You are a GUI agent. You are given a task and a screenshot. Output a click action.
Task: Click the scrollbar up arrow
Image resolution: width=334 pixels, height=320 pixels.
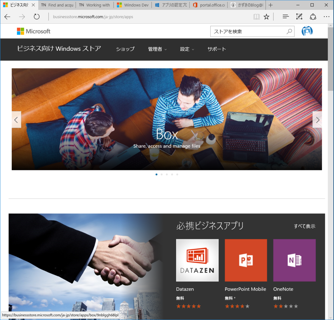331,25
